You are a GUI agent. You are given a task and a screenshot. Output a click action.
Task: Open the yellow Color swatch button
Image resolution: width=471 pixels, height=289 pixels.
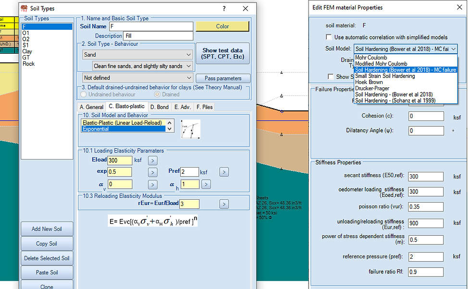point(222,26)
